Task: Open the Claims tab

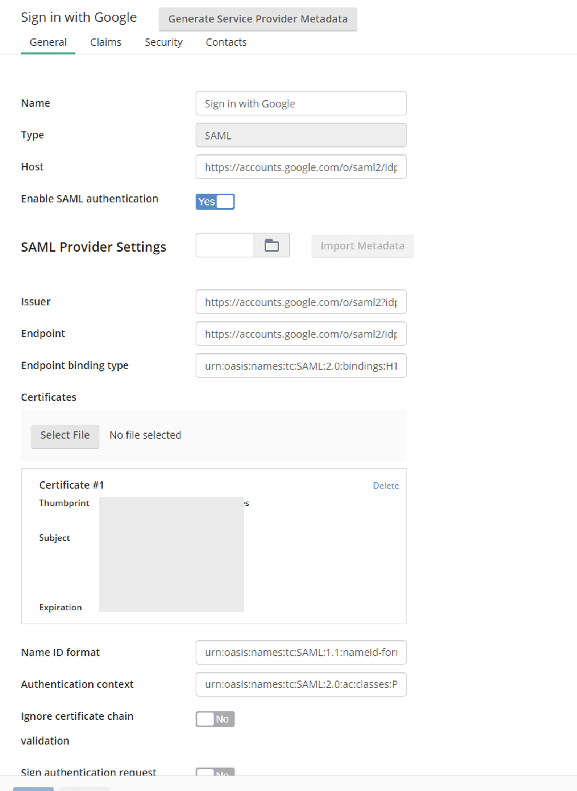Action: 105,42
